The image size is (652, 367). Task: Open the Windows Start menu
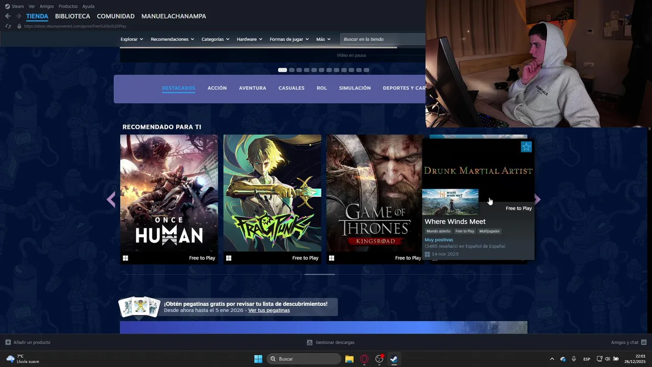click(258, 359)
